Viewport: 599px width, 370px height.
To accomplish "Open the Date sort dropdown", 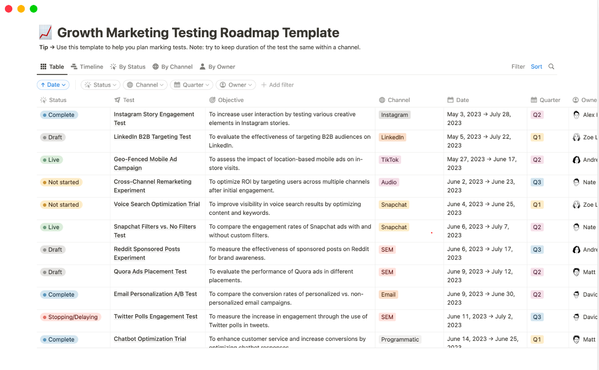I will pyautogui.click(x=53, y=85).
